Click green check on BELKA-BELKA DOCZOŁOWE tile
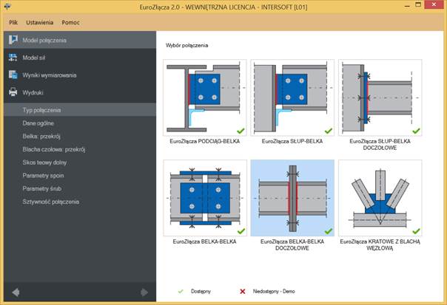 [329, 231]
